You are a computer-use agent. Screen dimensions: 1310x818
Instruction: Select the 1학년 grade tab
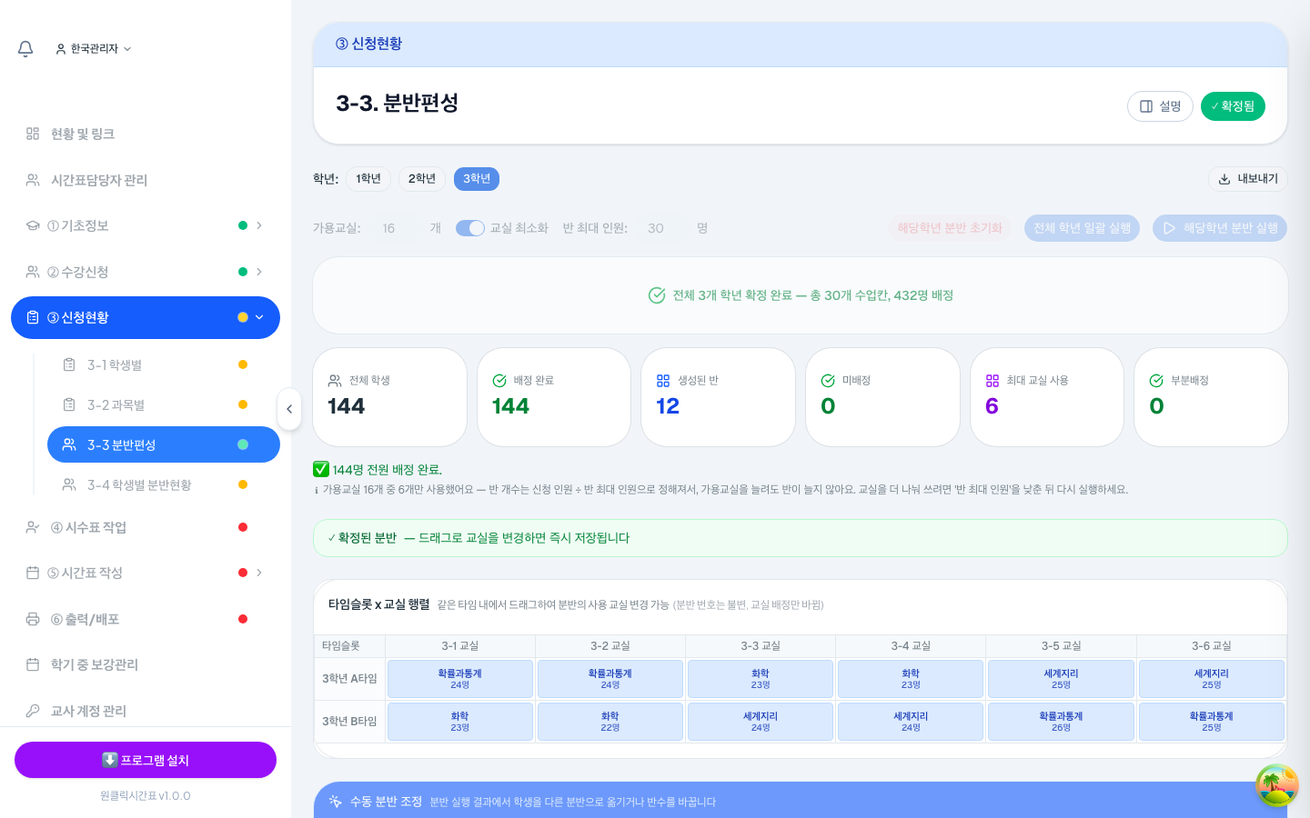point(368,179)
